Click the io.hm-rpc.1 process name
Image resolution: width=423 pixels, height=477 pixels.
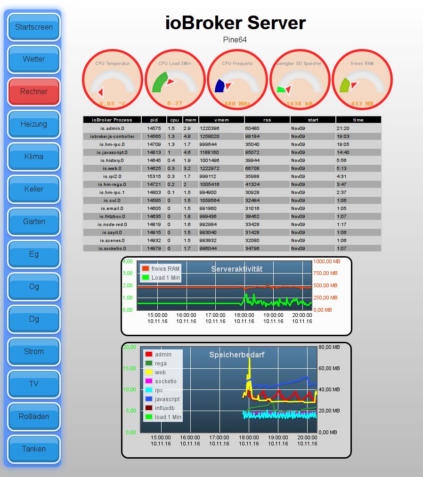click(x=112, y=193)
